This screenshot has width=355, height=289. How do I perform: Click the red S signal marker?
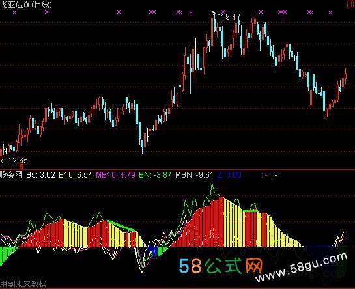click(21, 167)
